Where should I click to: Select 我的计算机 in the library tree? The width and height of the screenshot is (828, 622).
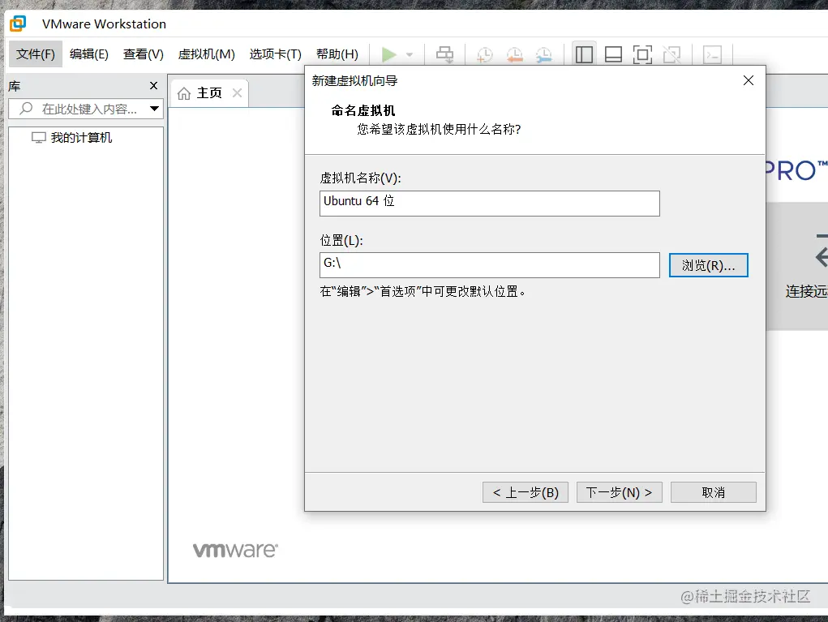click(81, 138)
